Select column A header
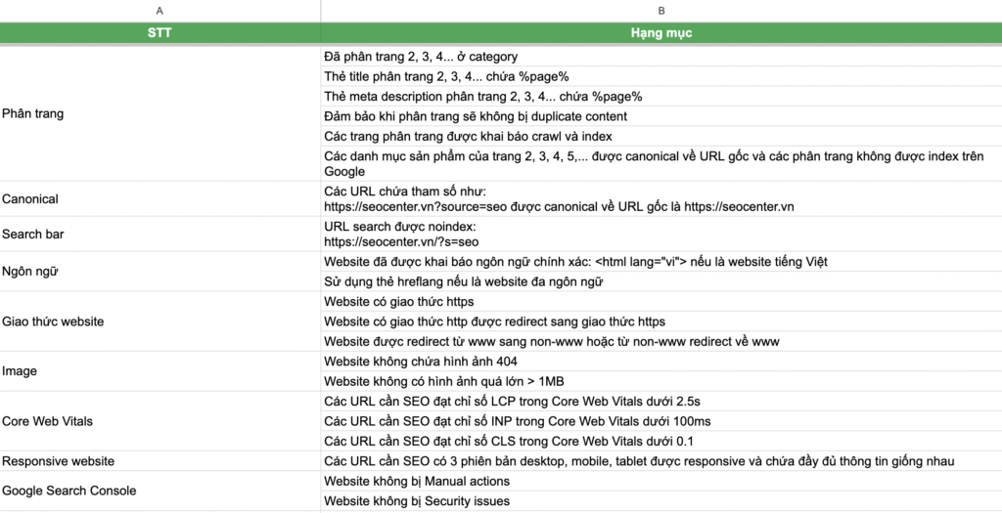 (x=159, y=11)
